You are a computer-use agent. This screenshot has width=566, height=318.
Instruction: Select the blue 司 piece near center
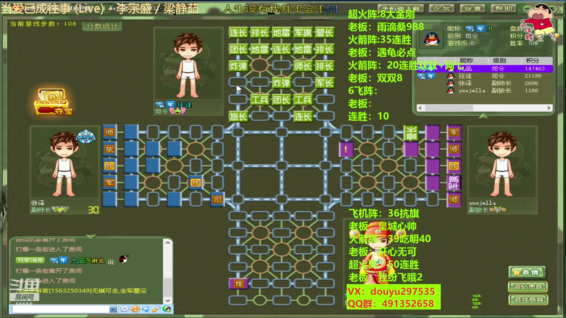point(218,200)
